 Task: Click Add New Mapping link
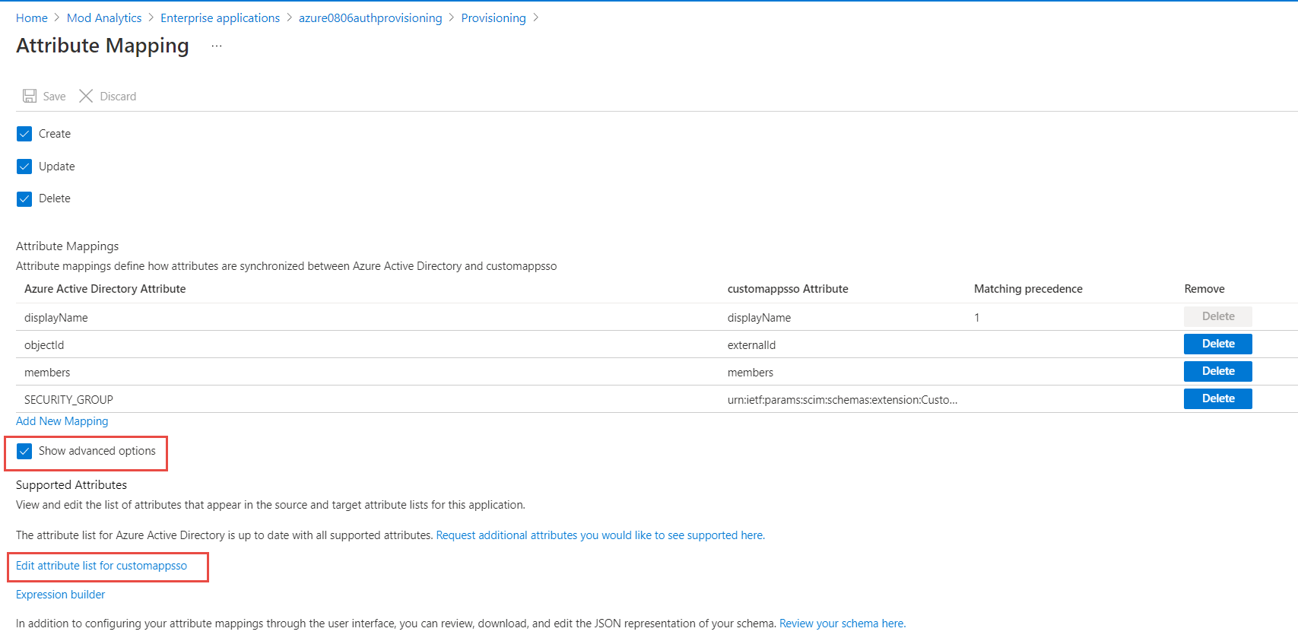click(x=62, y=421)
